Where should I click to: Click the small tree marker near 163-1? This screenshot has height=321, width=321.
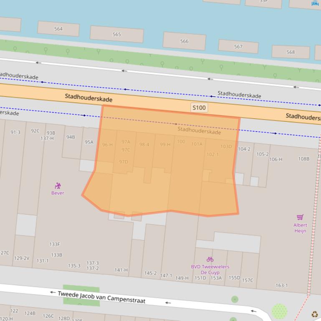(235, 299)
